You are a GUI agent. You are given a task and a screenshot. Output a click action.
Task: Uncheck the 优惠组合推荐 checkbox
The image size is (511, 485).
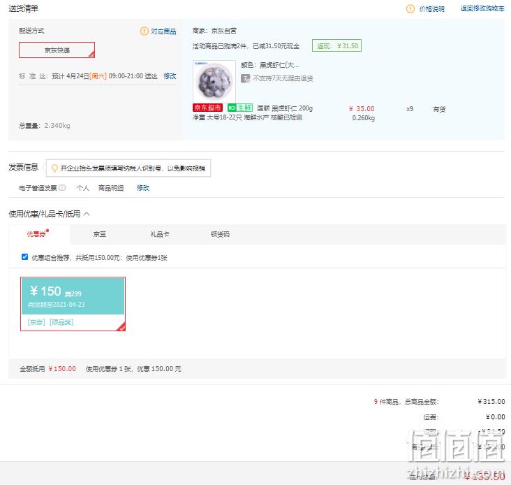pyautogui.click(x=24, y=257)
